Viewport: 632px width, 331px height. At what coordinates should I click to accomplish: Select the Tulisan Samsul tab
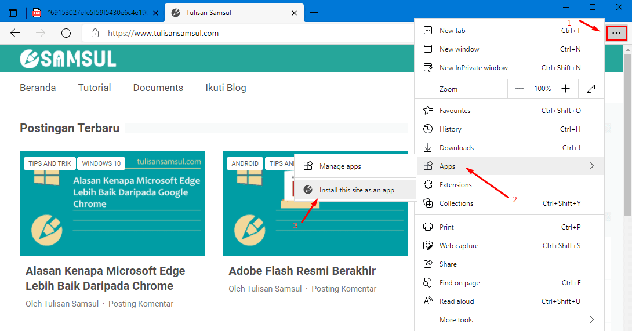[x=234, y=13]
